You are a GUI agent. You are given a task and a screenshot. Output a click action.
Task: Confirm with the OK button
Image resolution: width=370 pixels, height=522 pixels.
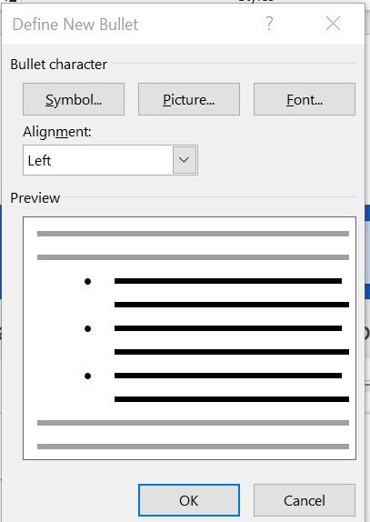(189, 500)
